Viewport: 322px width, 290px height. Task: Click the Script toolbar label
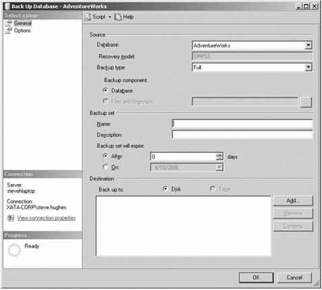point(99,17)
